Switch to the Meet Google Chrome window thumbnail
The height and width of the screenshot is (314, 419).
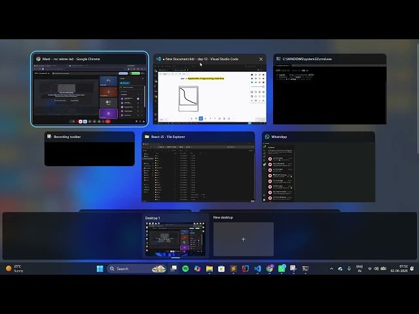coord(90,89)
